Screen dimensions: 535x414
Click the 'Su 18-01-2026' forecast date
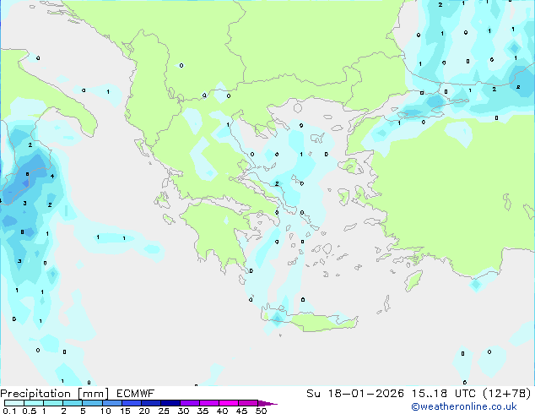point(355,394)
